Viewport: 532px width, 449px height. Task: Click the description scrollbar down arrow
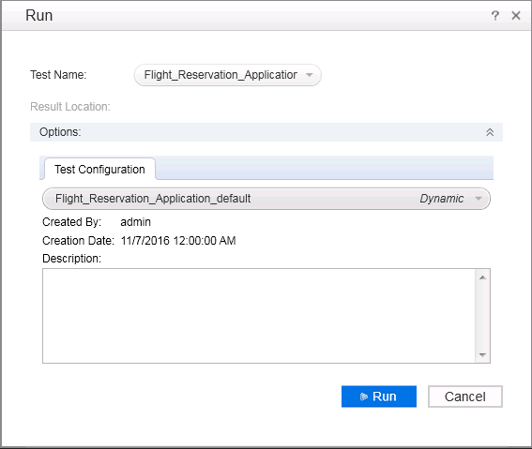[x=483, y=355]
